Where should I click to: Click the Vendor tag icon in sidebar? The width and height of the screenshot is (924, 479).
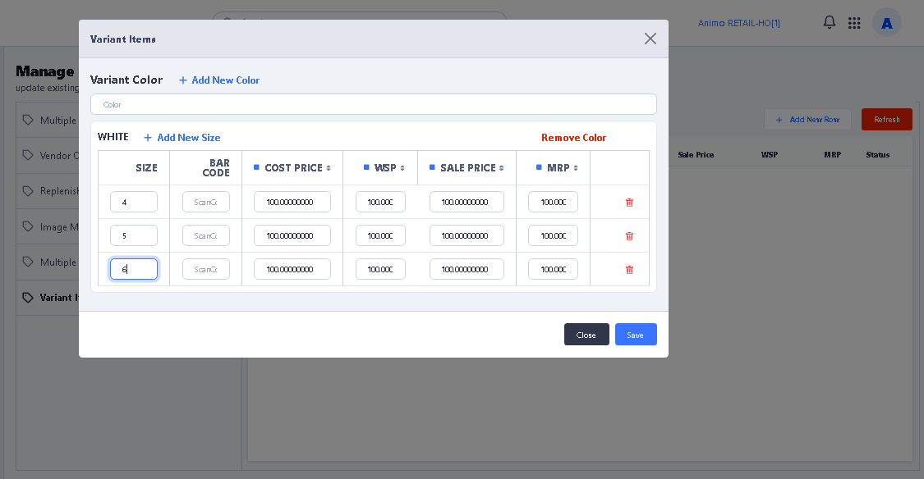(28, 155)
